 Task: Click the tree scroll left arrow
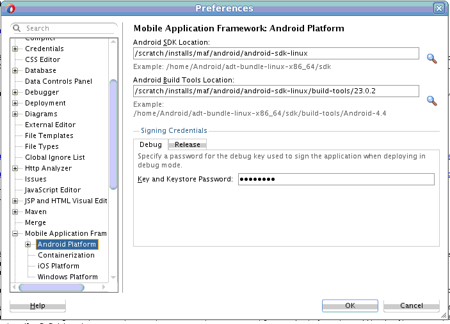[x=14, y=287]
